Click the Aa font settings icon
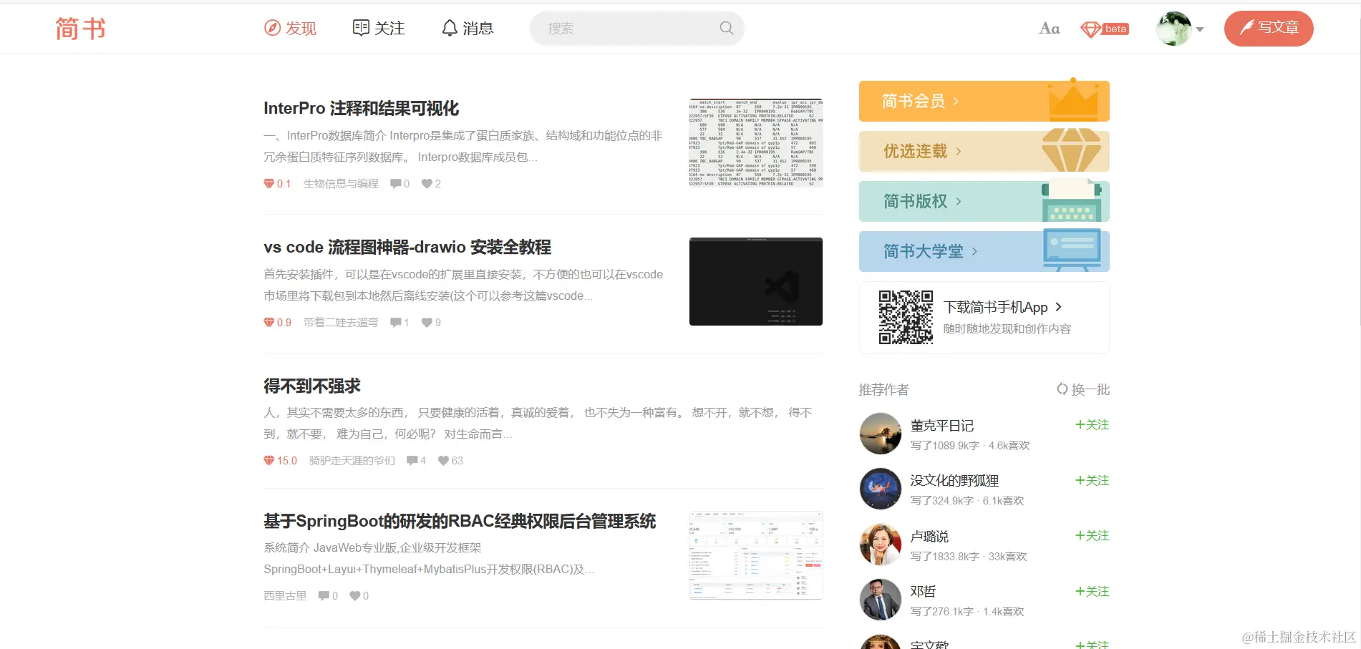1361x649 pixels. (x=1049, y=28)
